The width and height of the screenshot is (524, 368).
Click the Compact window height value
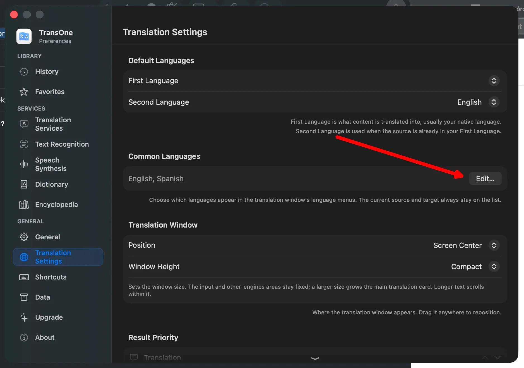467,267
